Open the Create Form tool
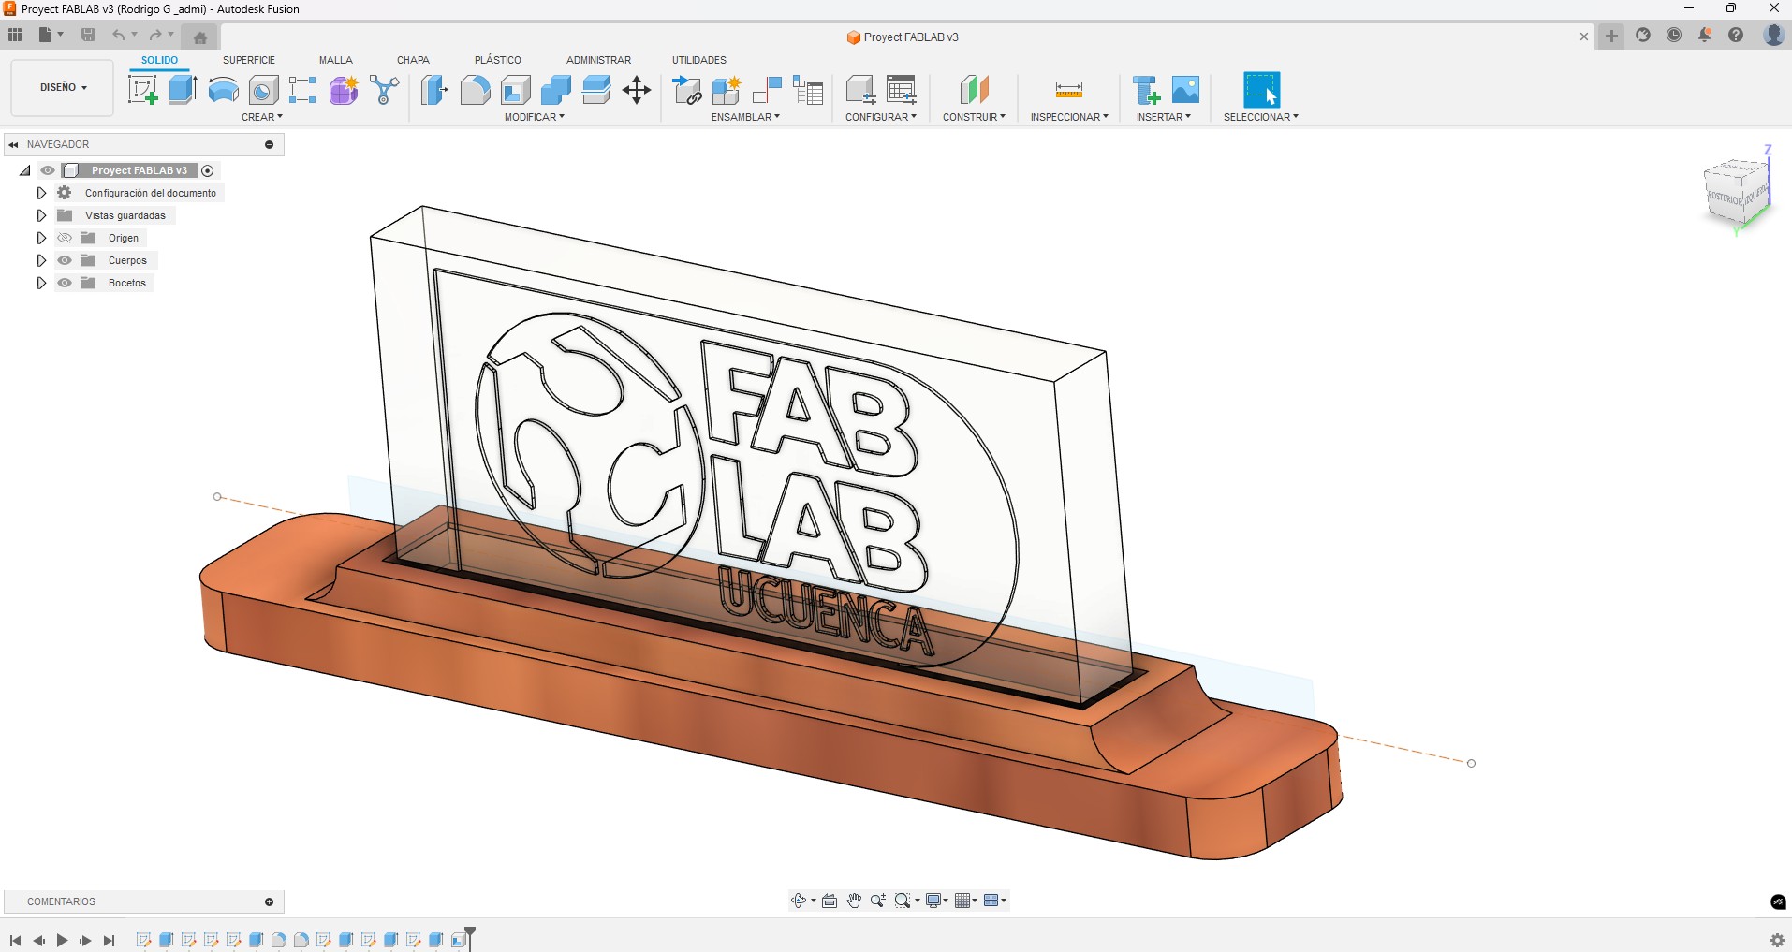Screen dimensions: 1792x952 click(343, 90)
